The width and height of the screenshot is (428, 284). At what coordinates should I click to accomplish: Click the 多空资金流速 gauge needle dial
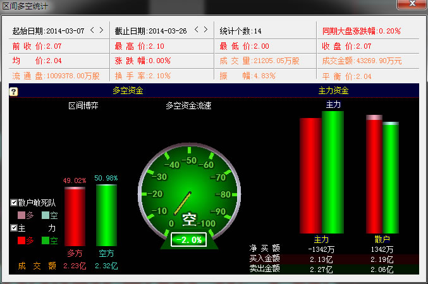point(189,189)
